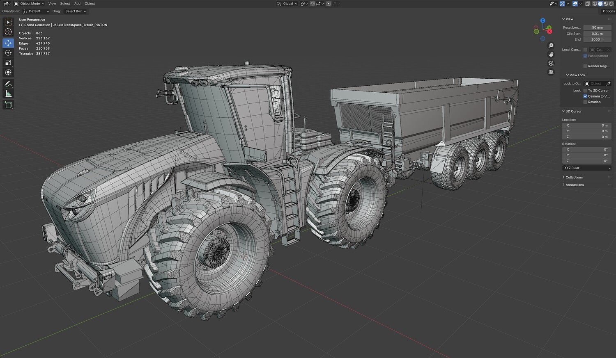
Task: Open the editor type menu icon
Action: [x=7, y=4]
